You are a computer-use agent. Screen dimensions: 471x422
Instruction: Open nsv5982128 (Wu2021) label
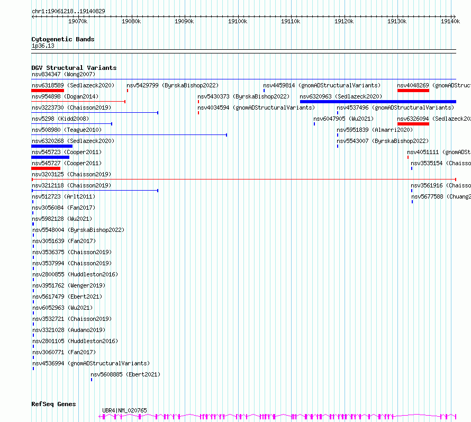62,219
